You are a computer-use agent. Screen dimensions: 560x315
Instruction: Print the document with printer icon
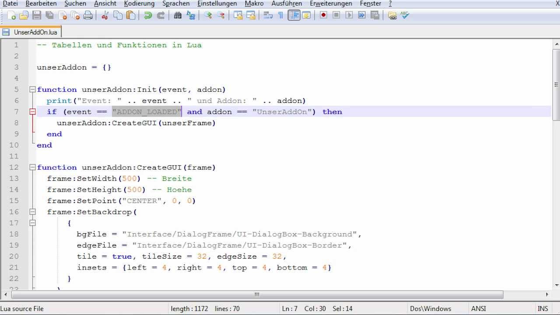pyautogui.click(x=88, y=15)
